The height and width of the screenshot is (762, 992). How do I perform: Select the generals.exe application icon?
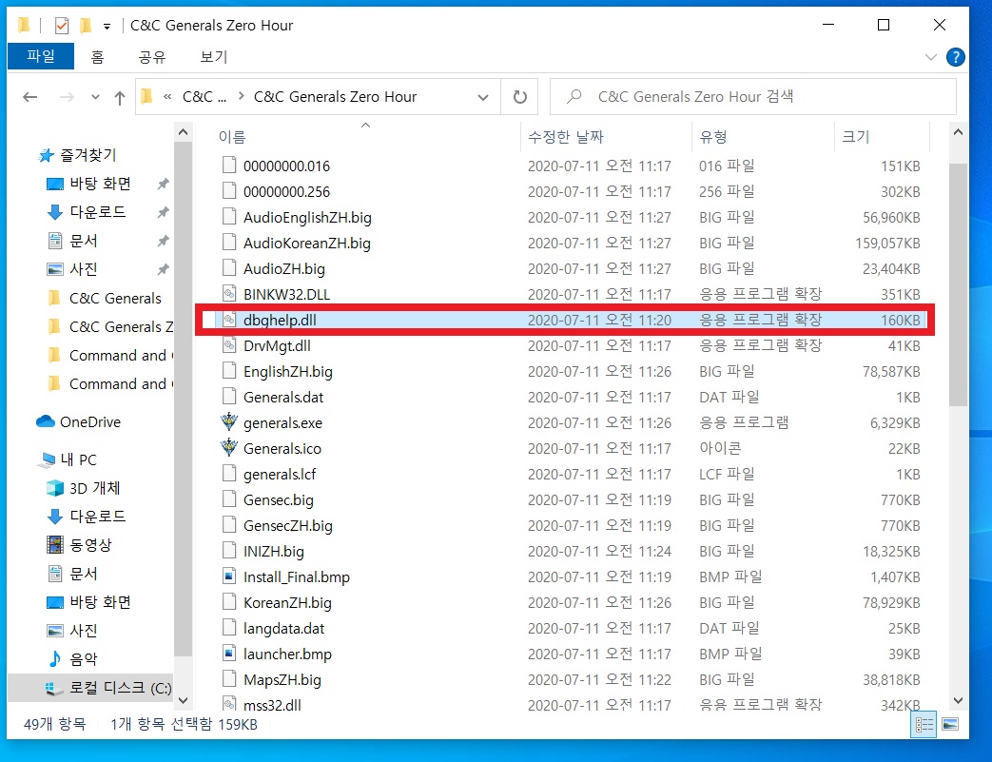[229, 422]
